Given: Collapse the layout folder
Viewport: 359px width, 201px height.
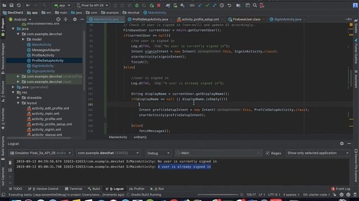Looking at the screenshot, I should coord(18,103).
